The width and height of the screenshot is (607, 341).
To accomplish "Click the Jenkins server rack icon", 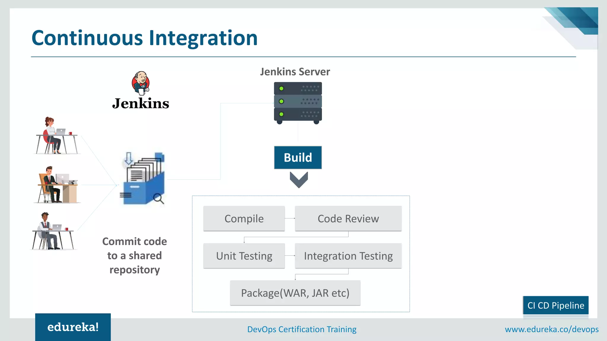I will (x=298, y=102).
